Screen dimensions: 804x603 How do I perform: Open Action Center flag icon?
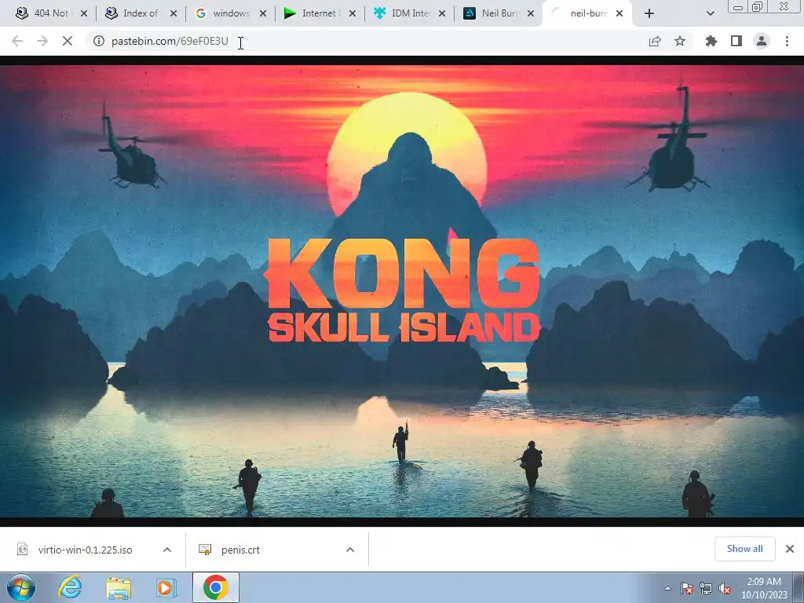[687, 589]
